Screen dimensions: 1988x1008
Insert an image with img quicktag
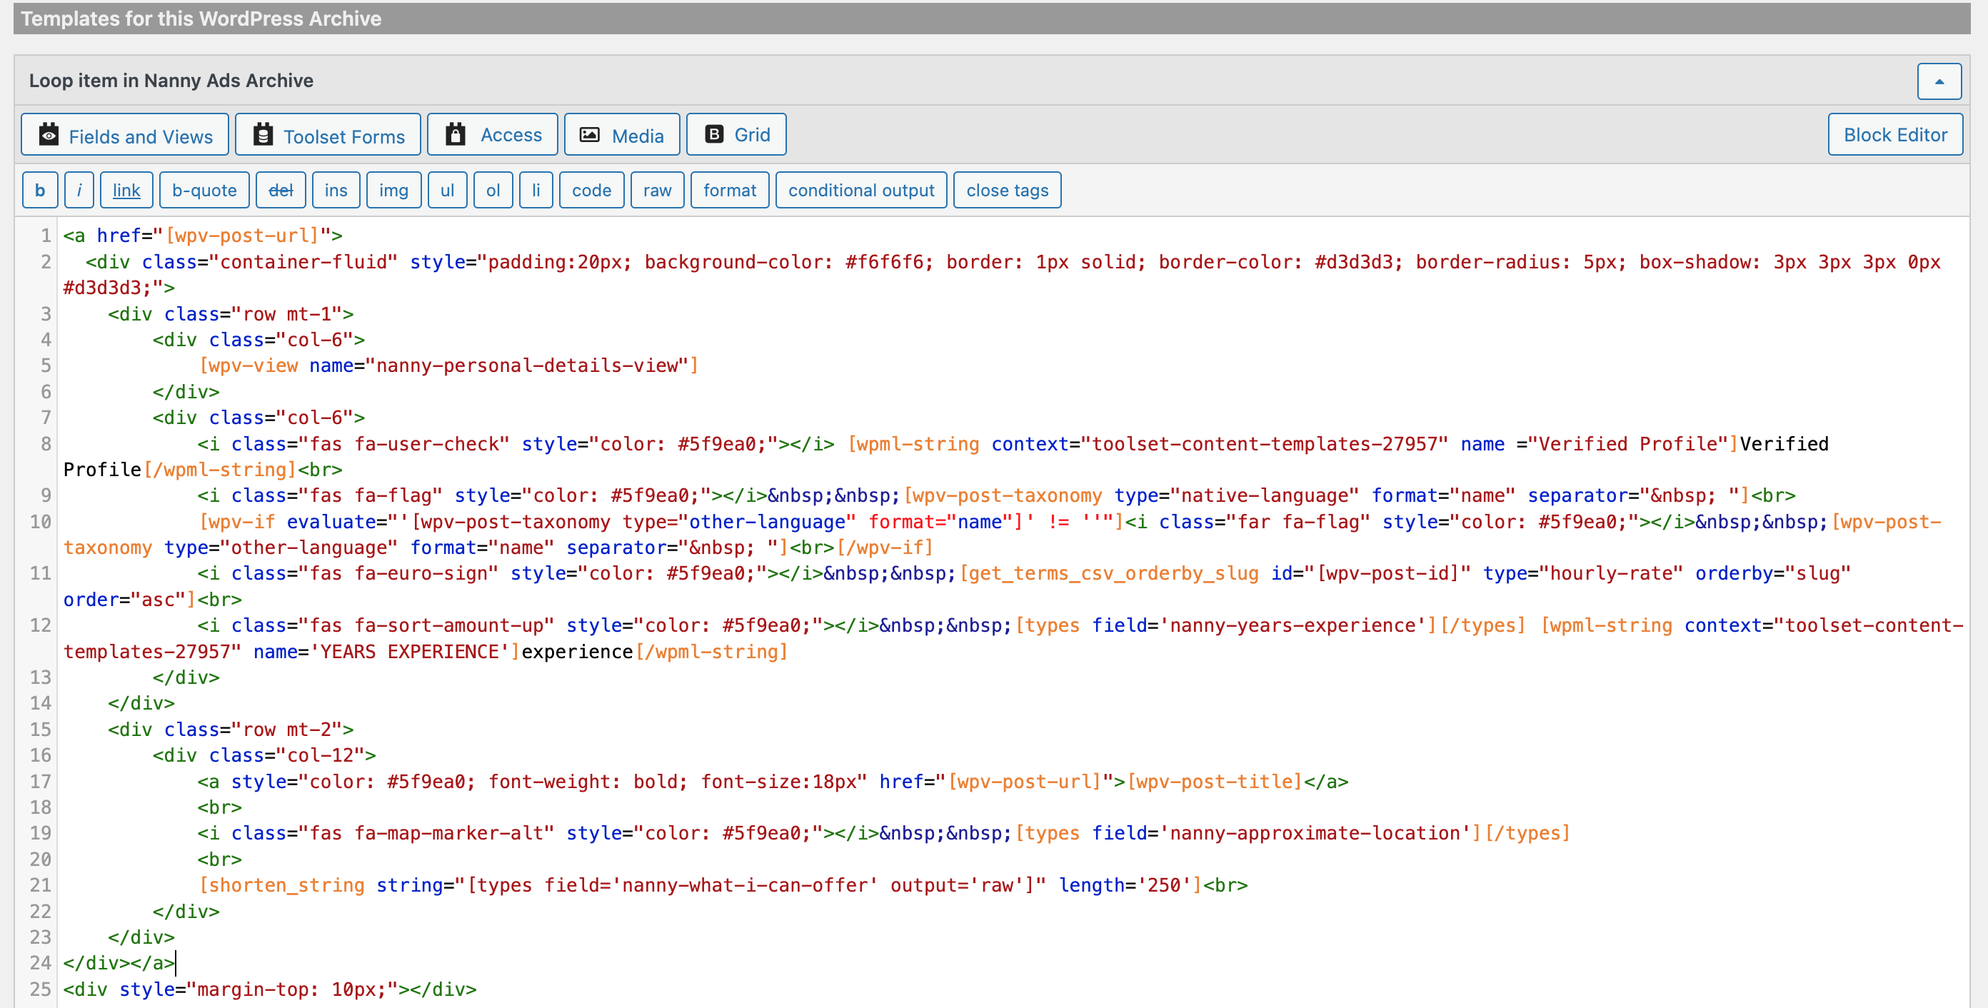tap(393, 190)
